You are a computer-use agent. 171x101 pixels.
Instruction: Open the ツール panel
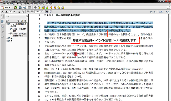pyautogui.click(x=153, y=12)
